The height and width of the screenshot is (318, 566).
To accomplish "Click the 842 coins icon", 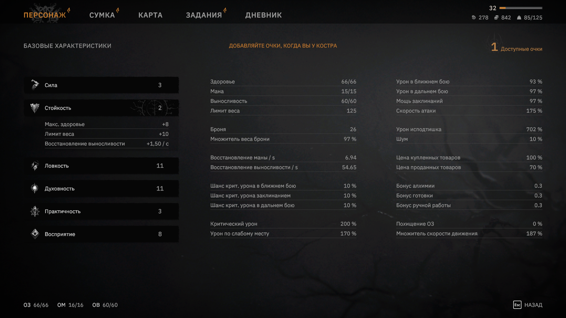I will point(496,18).
